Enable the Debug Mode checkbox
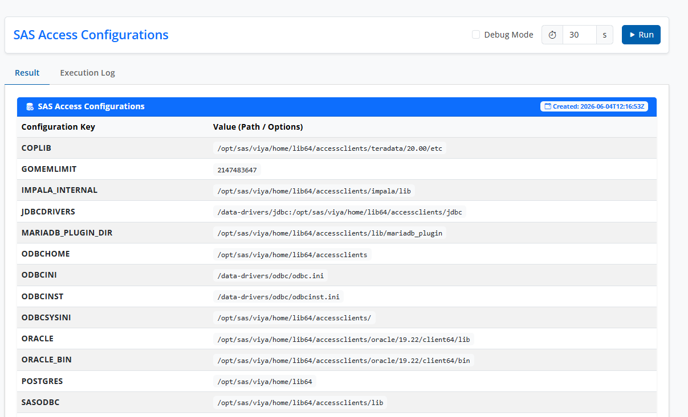Image resolution: width=688 pixels, height=417 pixels. [476, 35]
